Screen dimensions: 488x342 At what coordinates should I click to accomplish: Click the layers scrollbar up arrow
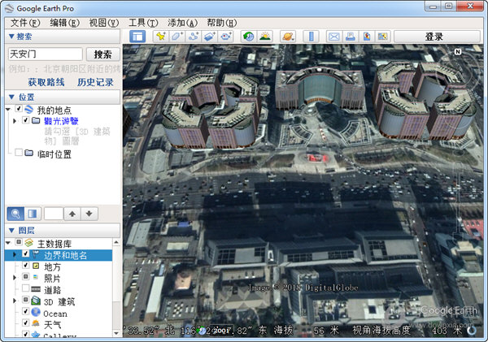(x=116, y=242)
